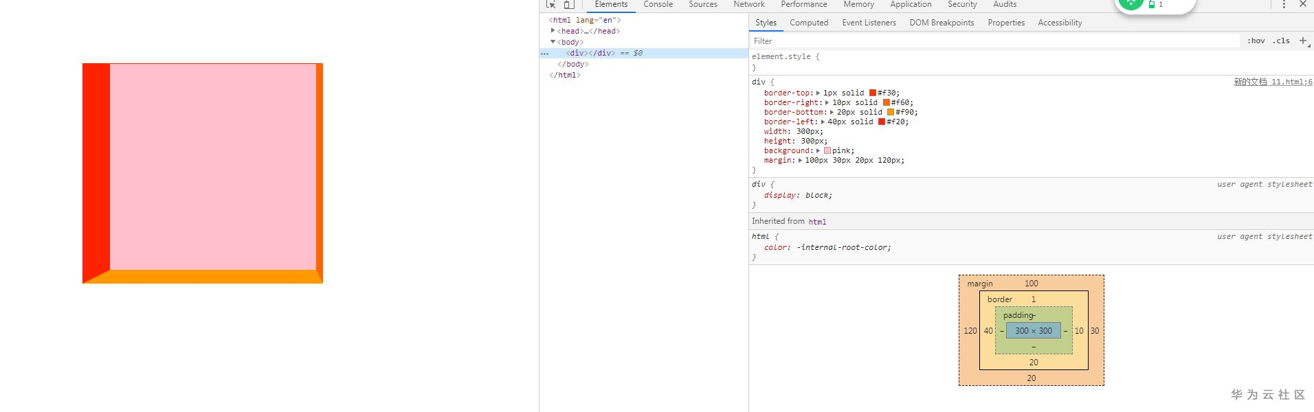Collapse the body node in DOM tree
This screenshot has height=412, width=1314.
[553, 42]
